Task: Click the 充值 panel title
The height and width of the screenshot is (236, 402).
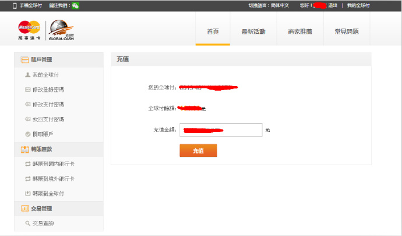Action: [x=123, y=59]
